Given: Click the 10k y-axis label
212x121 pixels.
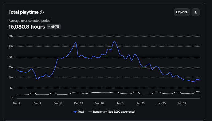Looking at the screenshot, I should [11, 78].
